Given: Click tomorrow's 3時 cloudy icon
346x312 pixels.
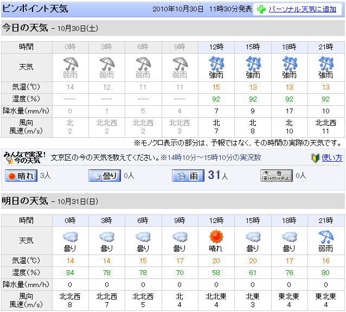Looking at the screenshot, I should coord(107,237).
